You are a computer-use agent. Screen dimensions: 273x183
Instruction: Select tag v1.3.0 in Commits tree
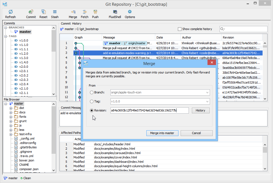click(x=24, y=58)
